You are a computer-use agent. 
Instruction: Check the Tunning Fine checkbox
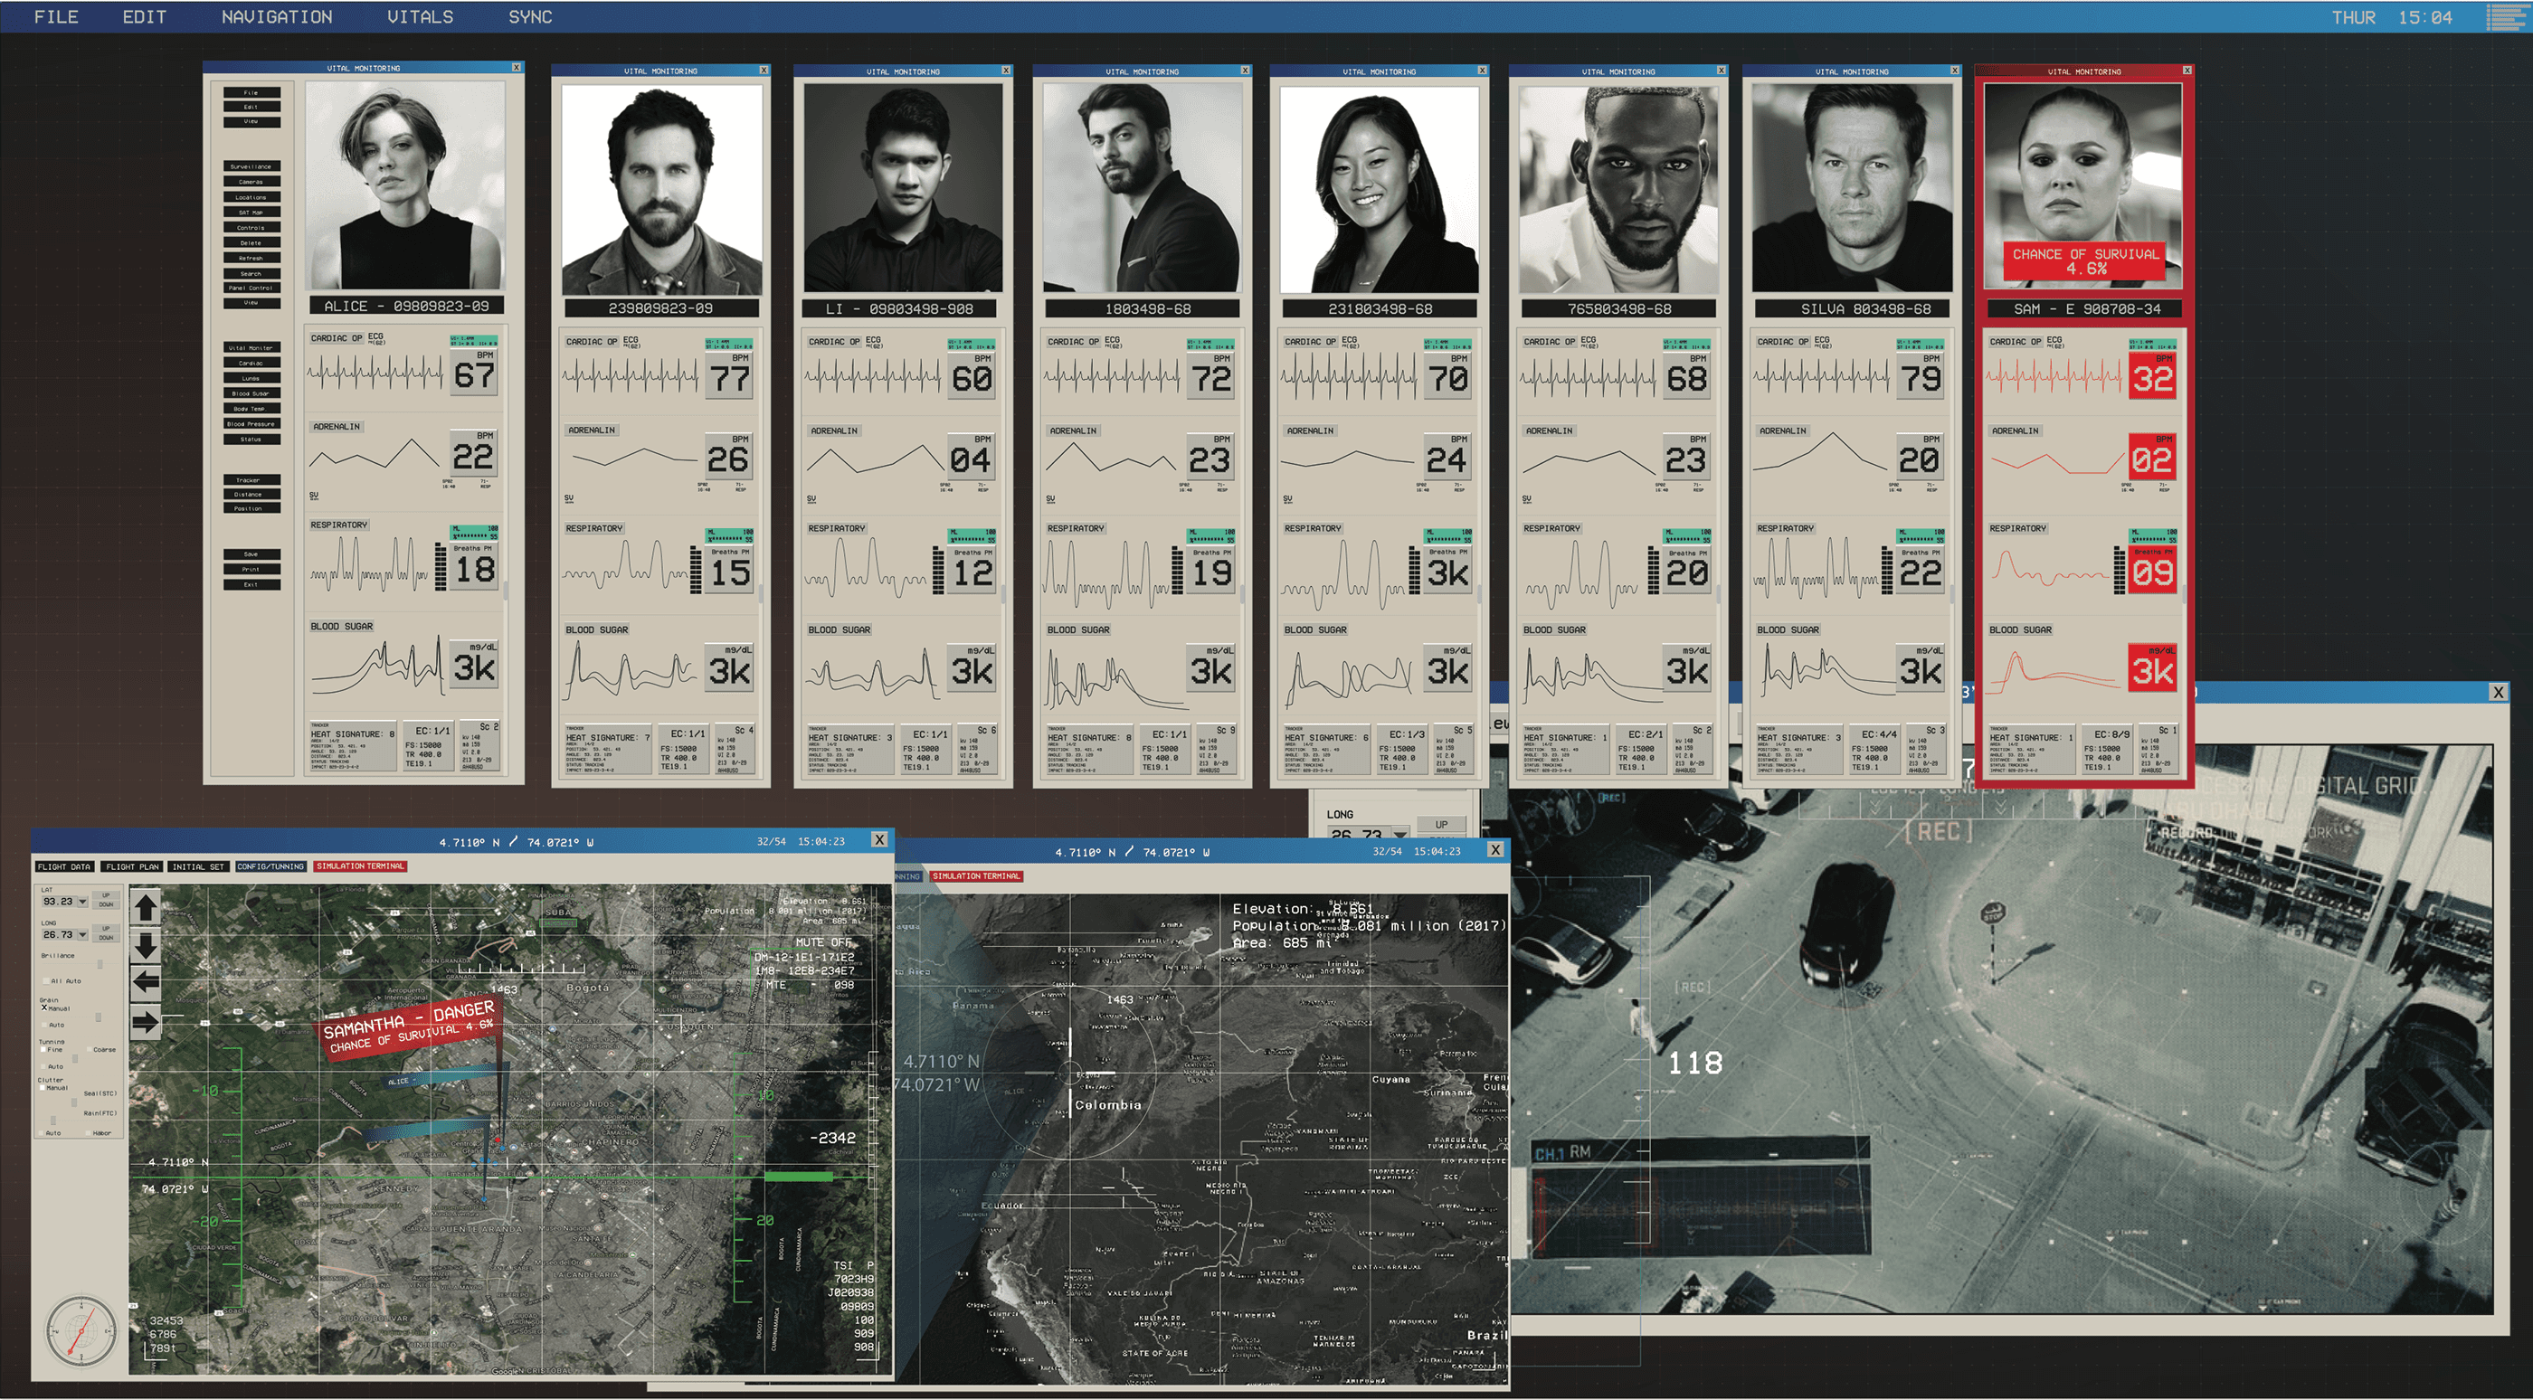click(x=44, y=1049)
